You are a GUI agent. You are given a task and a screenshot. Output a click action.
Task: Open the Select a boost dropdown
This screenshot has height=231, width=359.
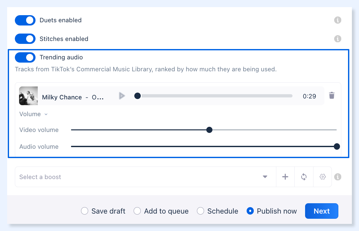145,177
